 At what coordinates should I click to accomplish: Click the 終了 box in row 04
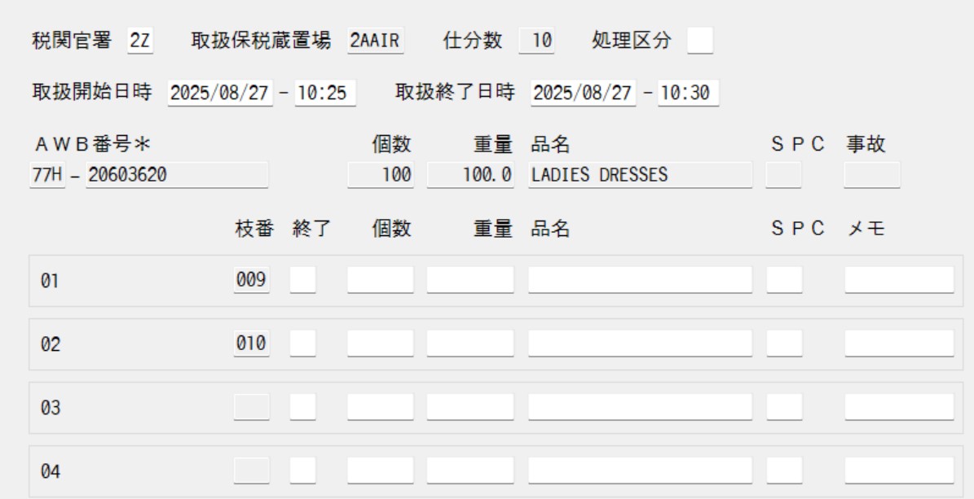(303, 469)
